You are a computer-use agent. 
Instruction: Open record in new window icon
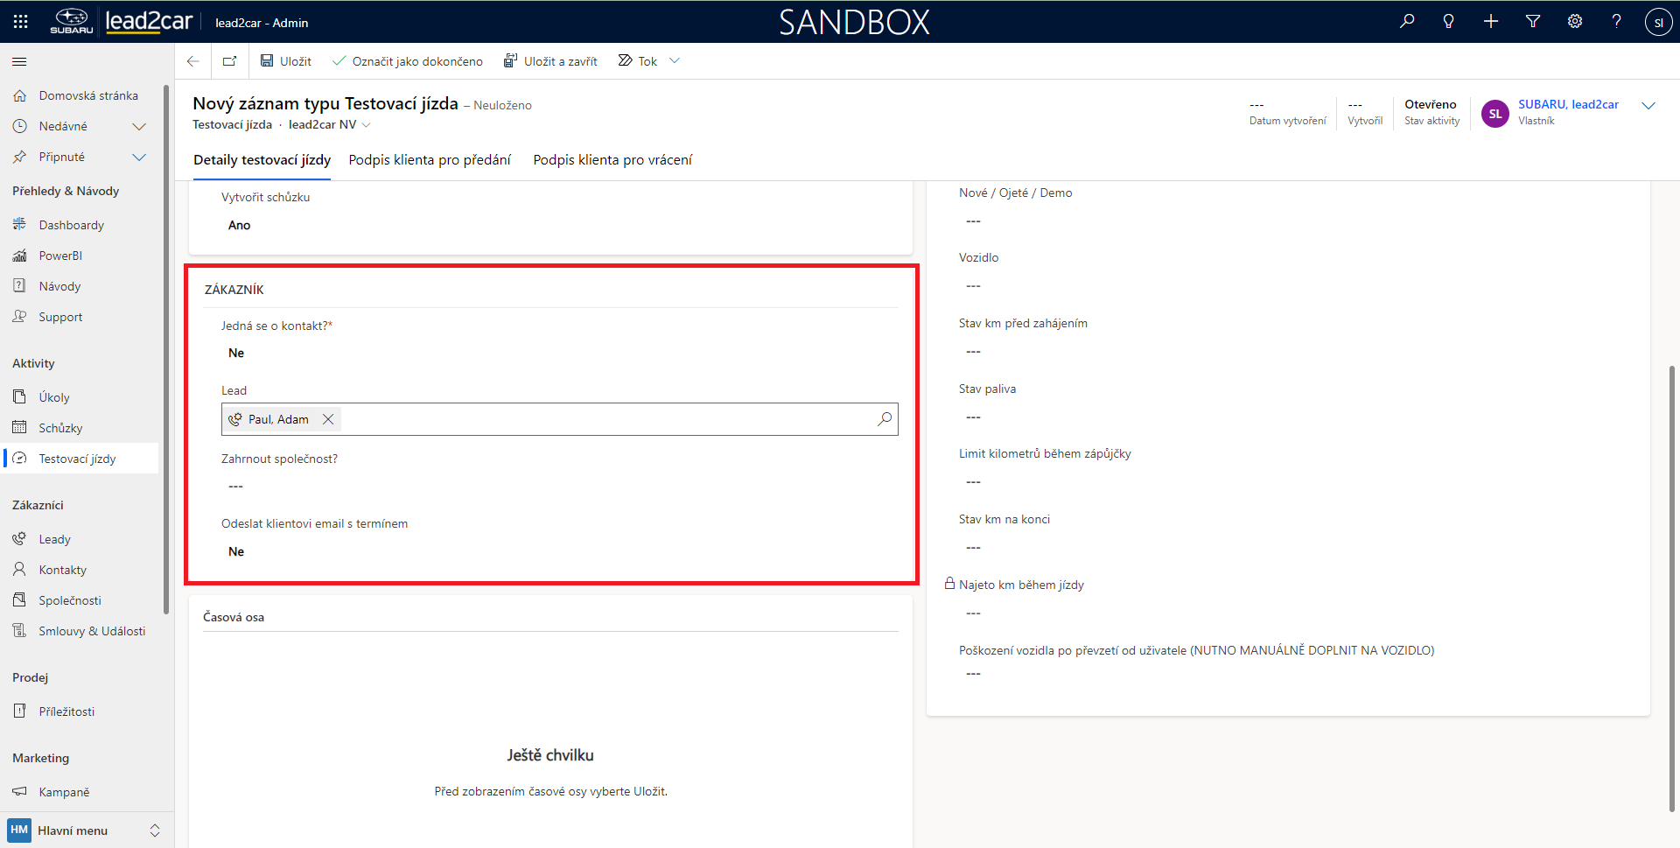230,61
